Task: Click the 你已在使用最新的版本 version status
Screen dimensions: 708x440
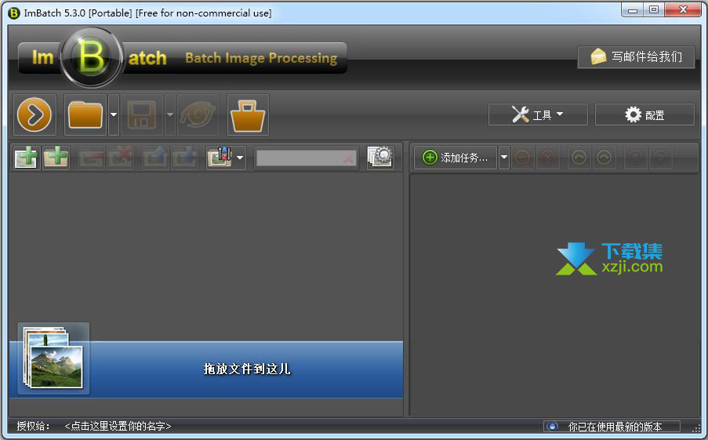Action: 612,426
